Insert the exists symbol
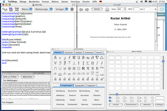This screenshot has width=167, height=111. (60, 63)
